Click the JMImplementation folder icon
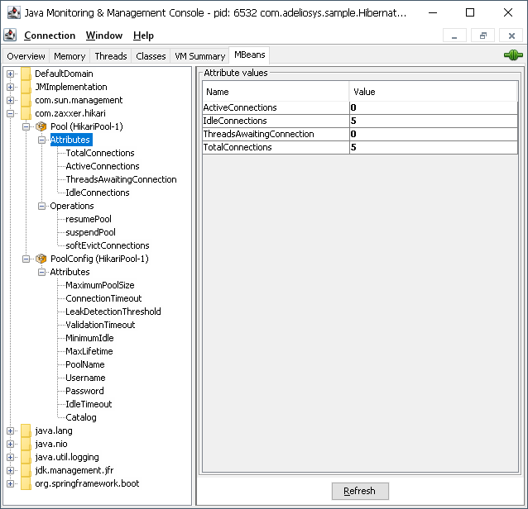 tap(26, 87)
